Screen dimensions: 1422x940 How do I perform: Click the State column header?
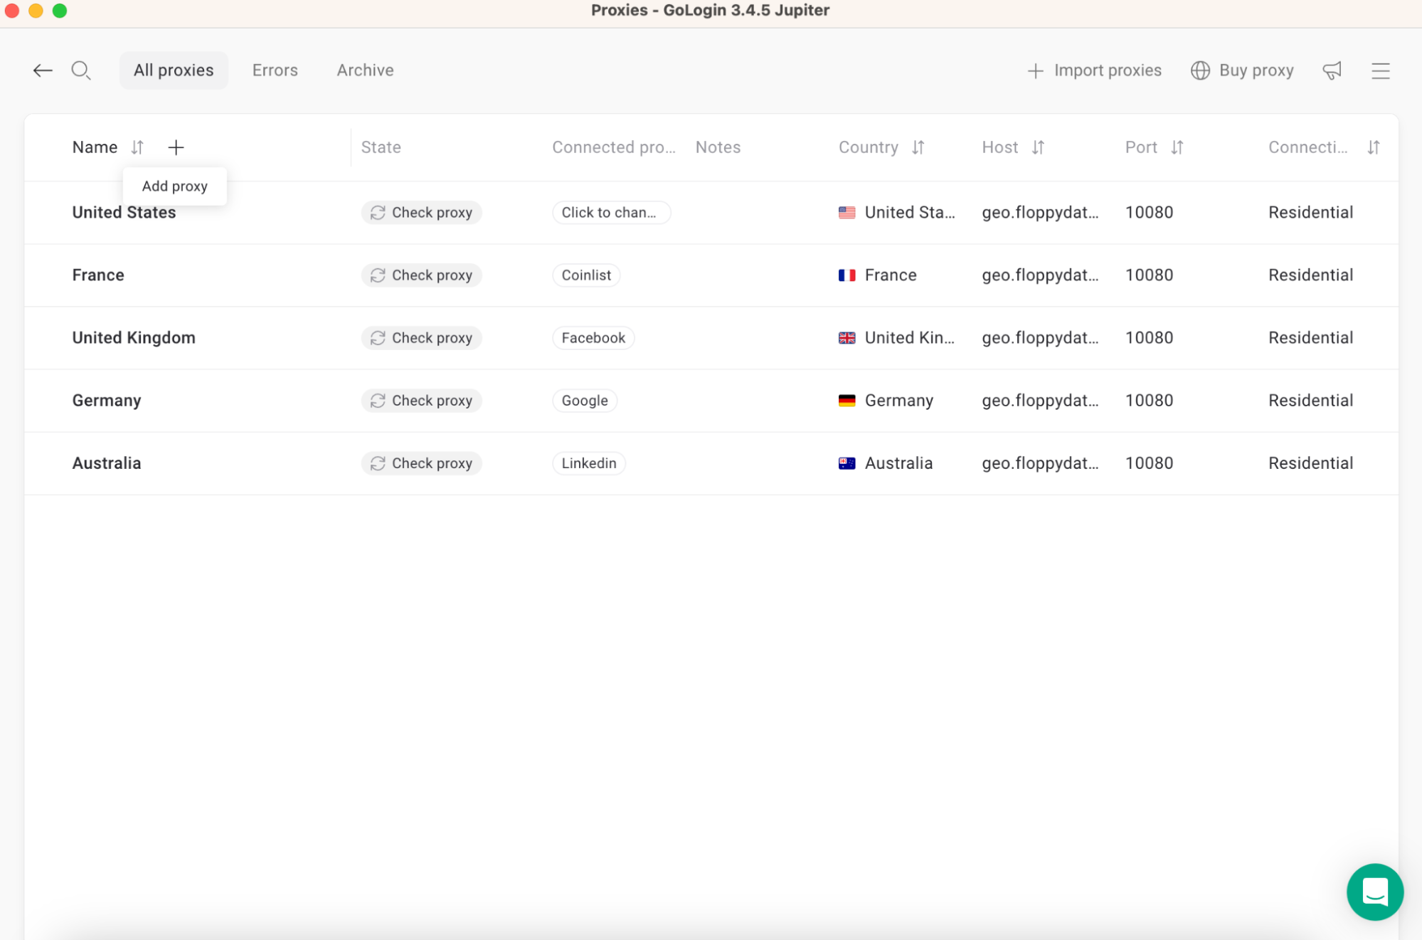(x=381, y=147)
